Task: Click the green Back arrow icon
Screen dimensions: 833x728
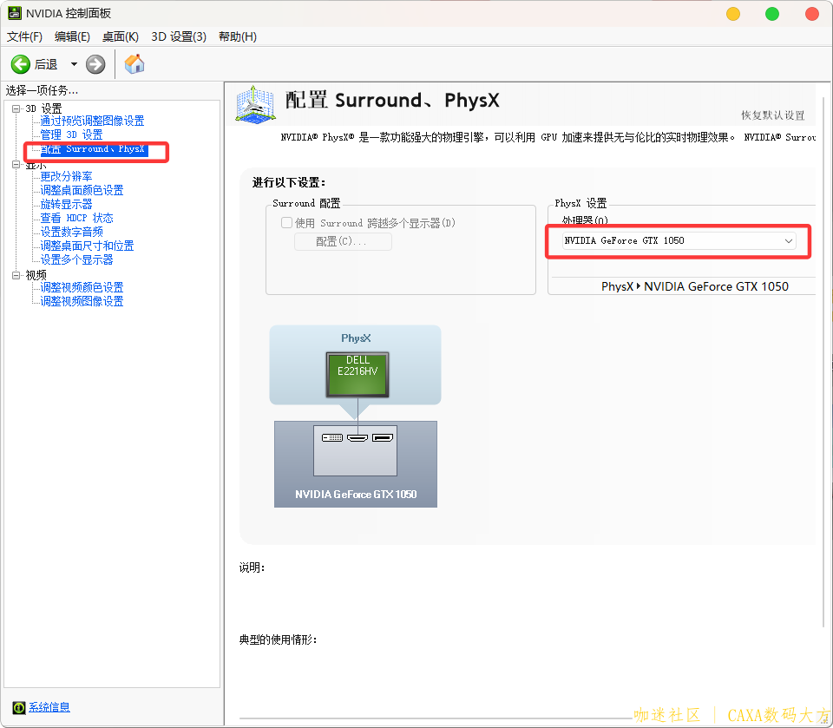Action: [x=21, y=64]
